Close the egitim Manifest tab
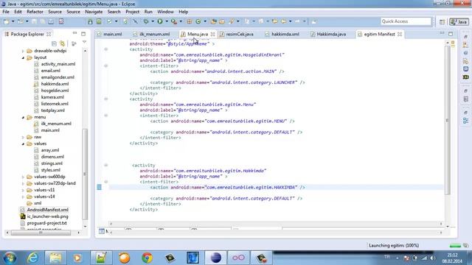Viewport: 472px width, 265px height. [400, 35]
